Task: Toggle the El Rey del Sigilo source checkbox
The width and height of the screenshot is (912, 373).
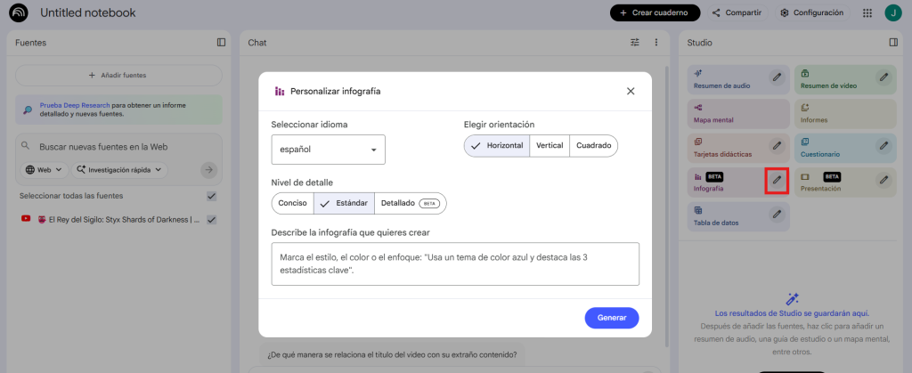Action: tap(212, 220)
